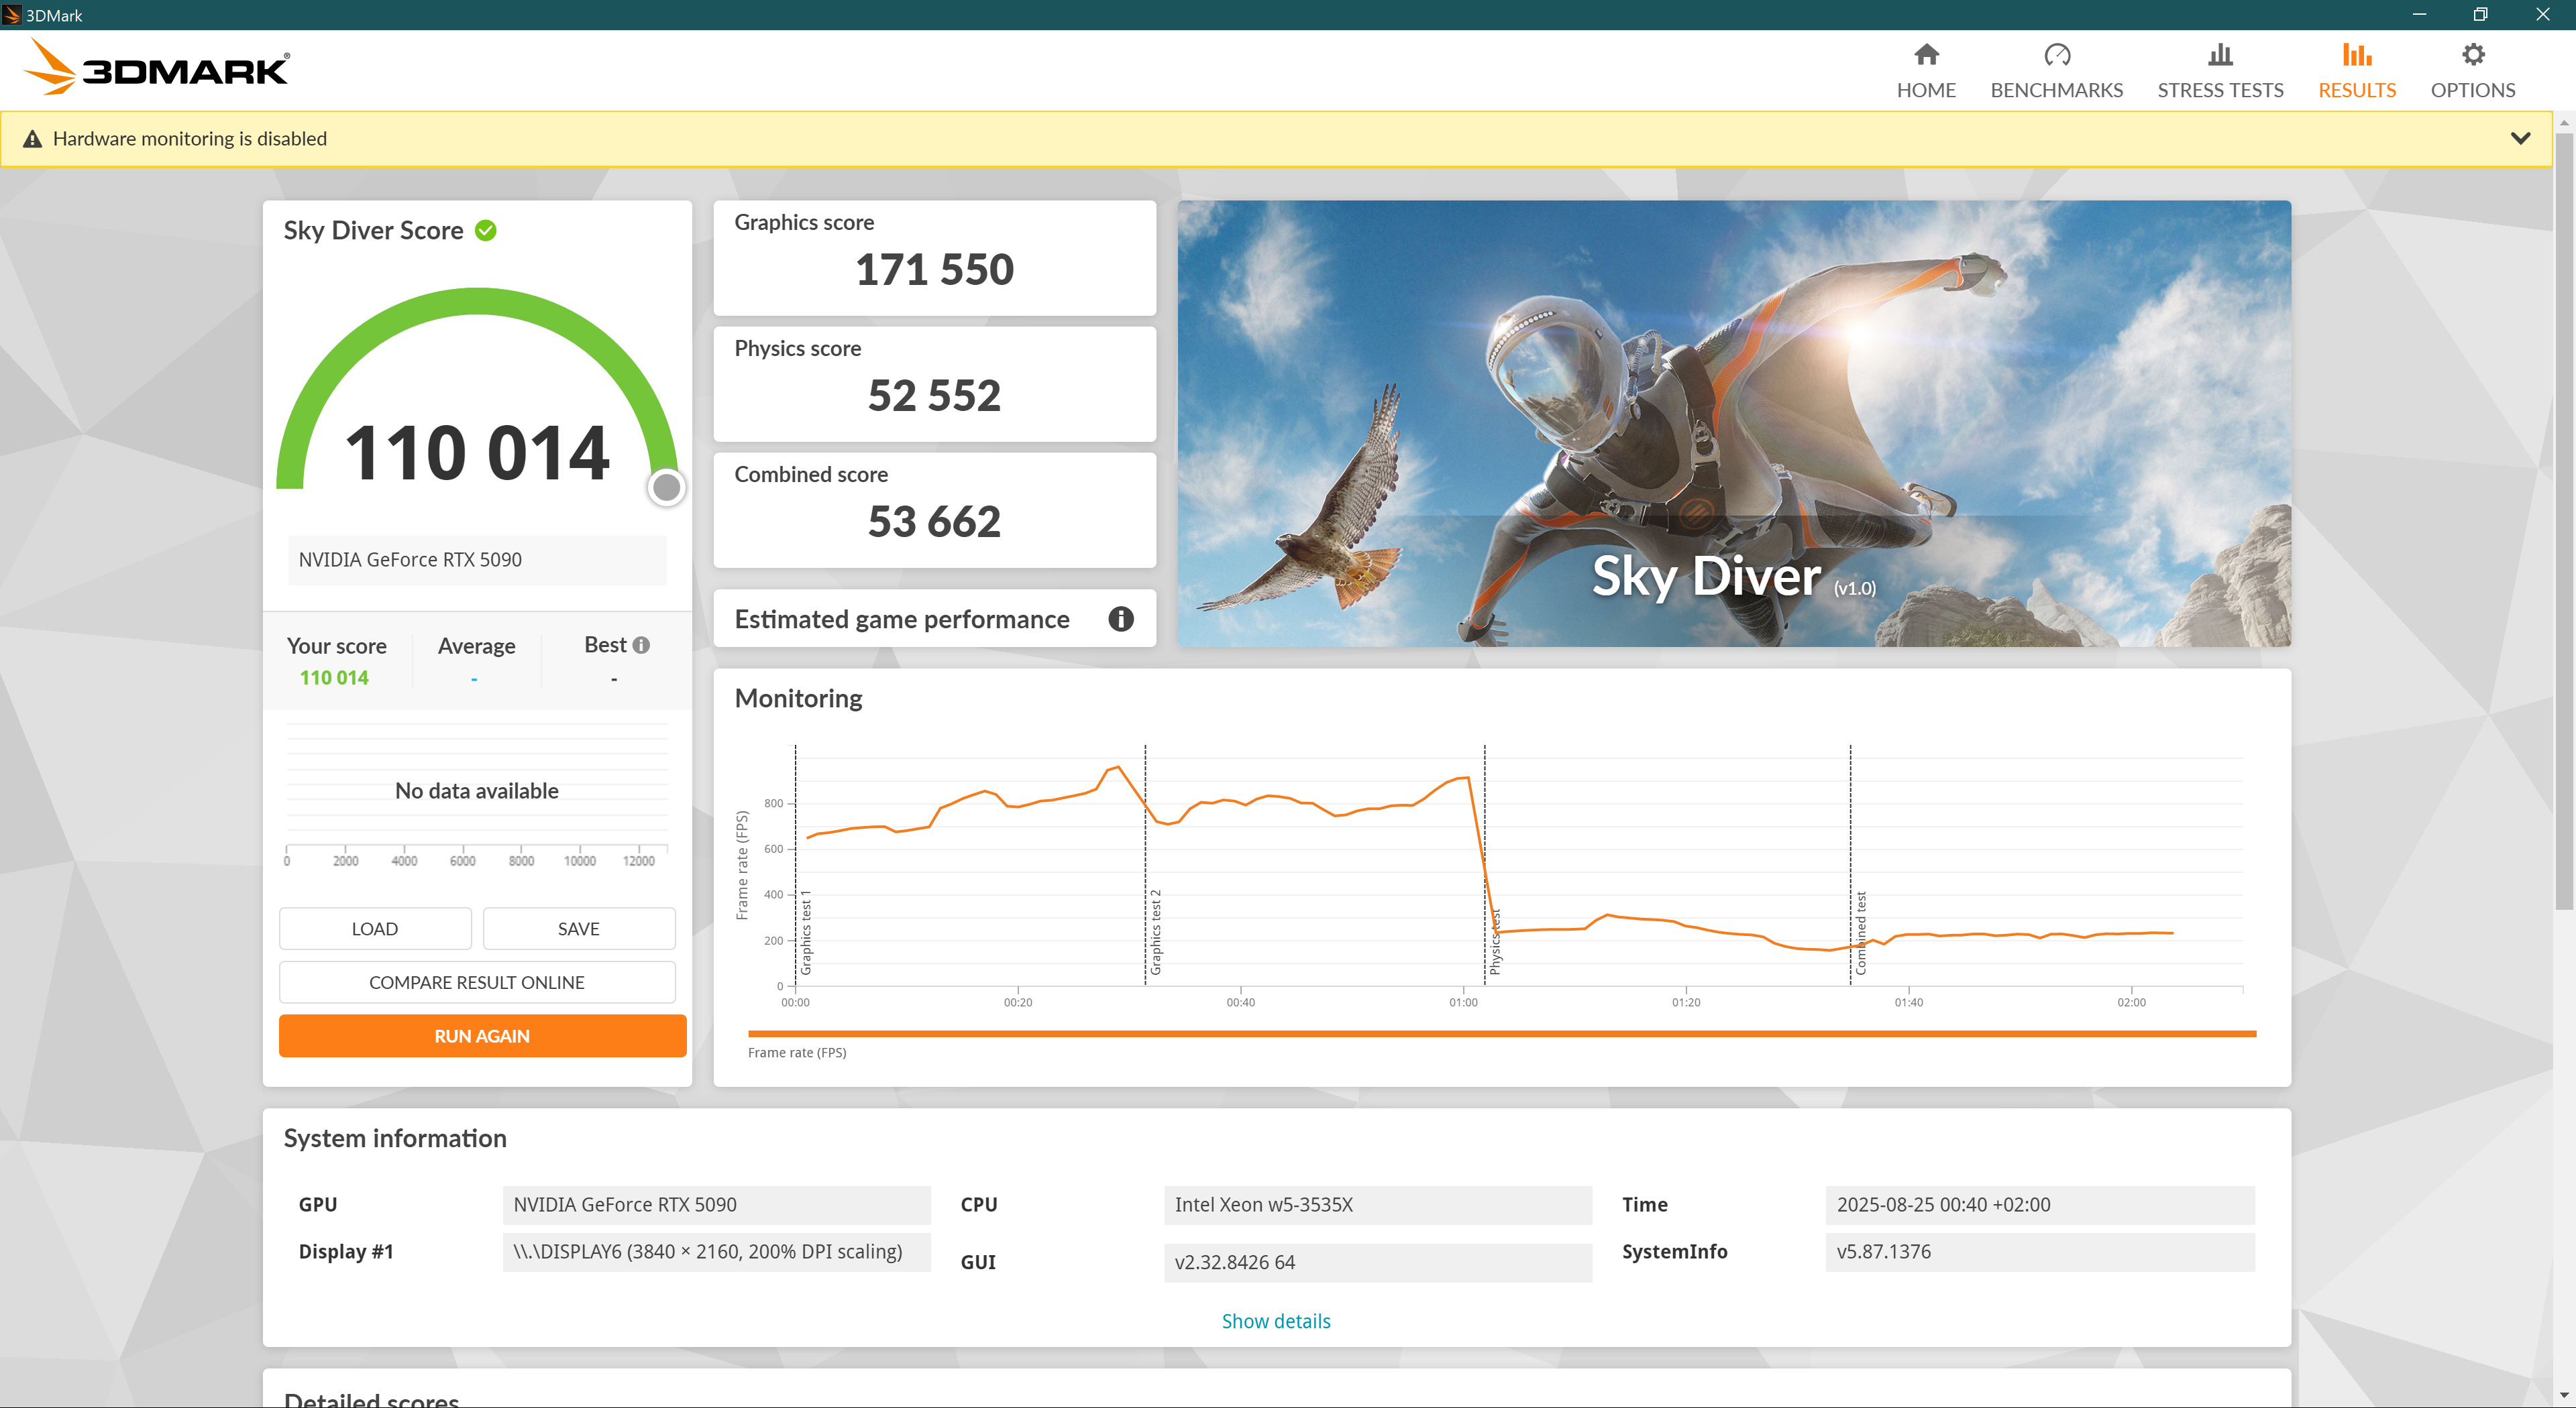Click the Combined test marker on chart
Screen dimensions: 2576x1408
click(x=1861, y=933)
